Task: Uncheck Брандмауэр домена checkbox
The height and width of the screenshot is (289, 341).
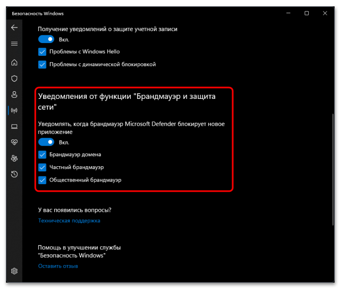Action: [42, 155]
